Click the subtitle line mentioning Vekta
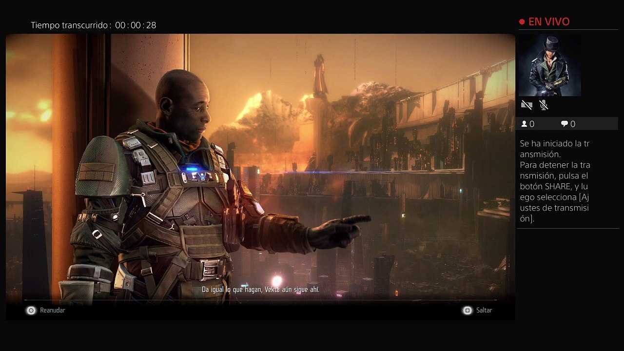Viewport: 624px width, 351px height. tap(260, 290)
